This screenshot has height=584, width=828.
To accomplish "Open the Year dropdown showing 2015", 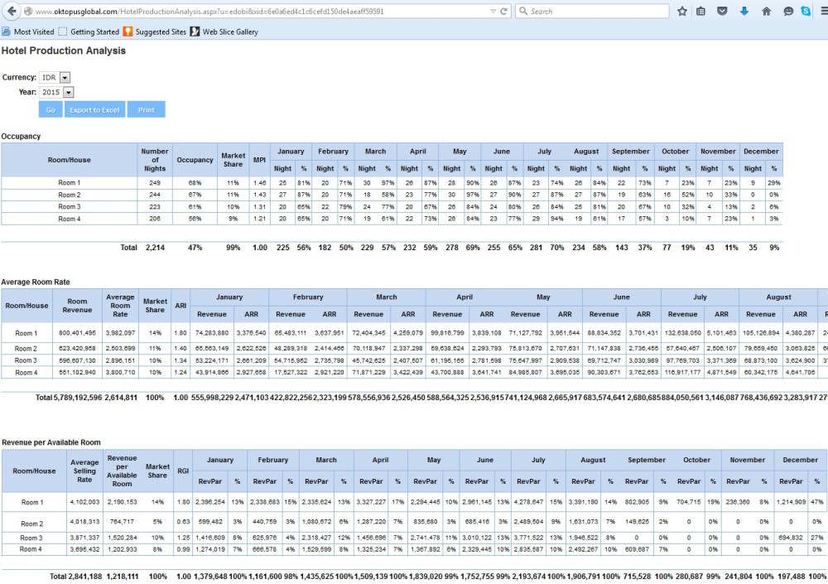I will point(57,93).
